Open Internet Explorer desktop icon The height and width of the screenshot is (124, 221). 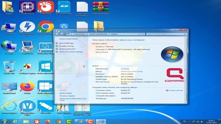point(9,107)
